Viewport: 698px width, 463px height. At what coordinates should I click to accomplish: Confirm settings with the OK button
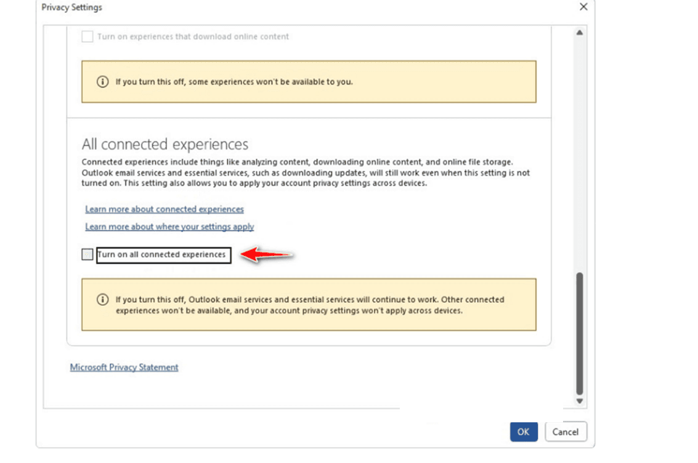tap(523, 432)
